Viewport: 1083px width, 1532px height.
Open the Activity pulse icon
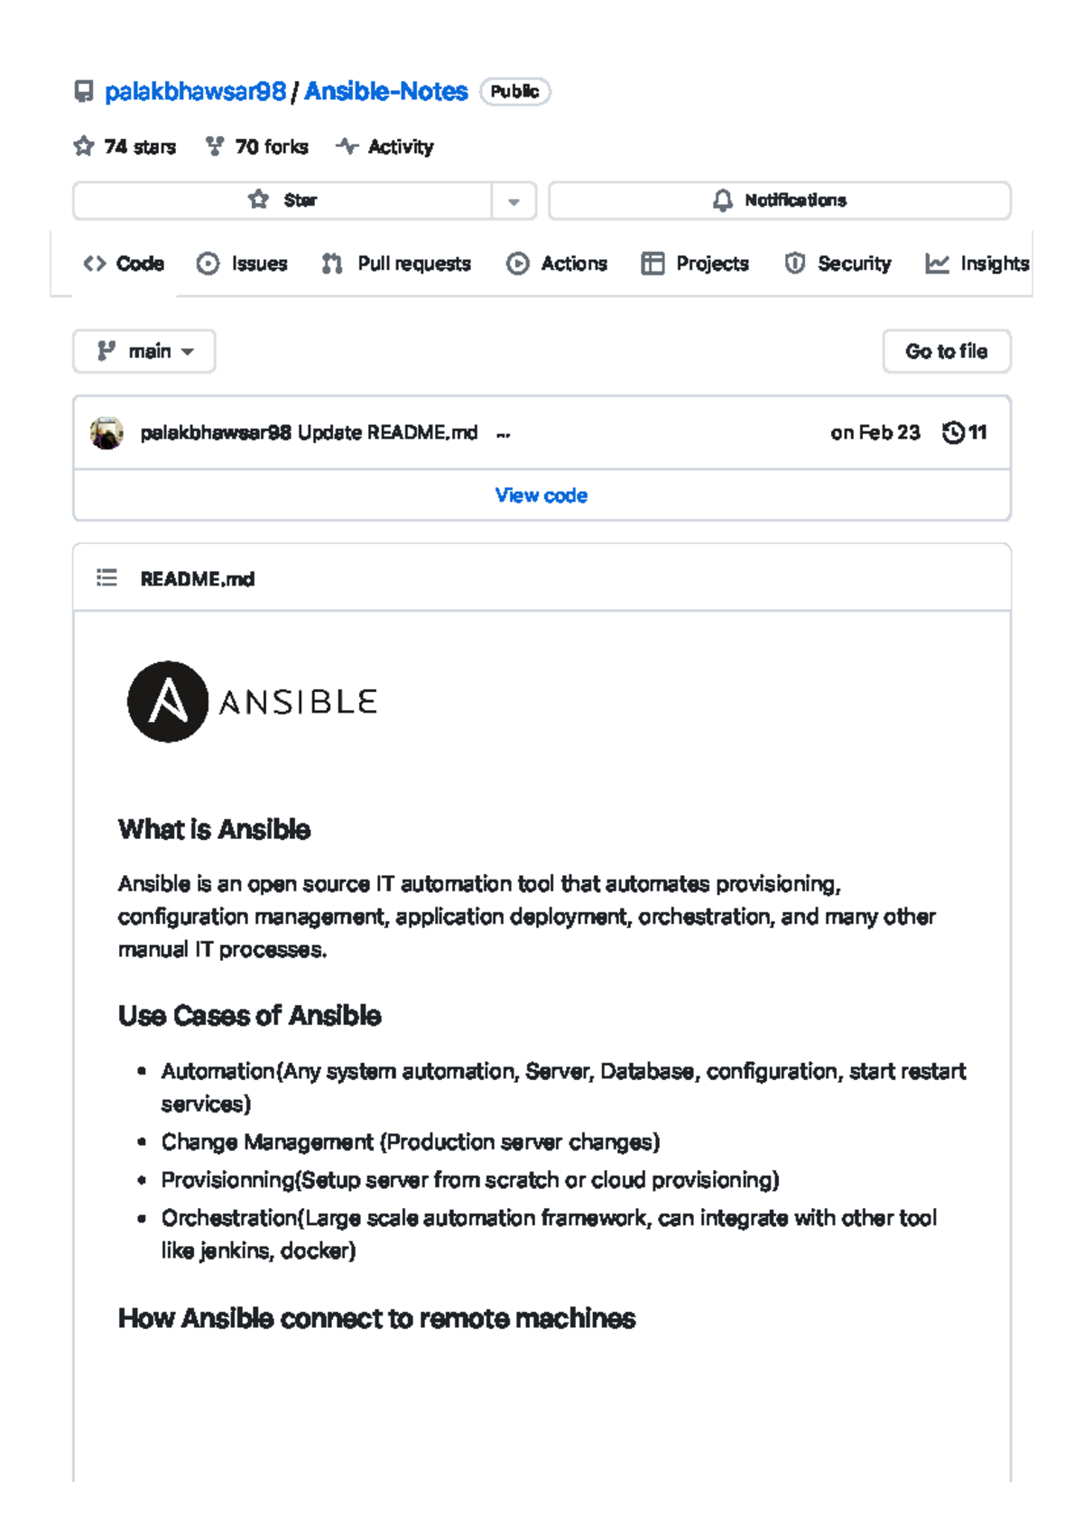pos(347,145)
